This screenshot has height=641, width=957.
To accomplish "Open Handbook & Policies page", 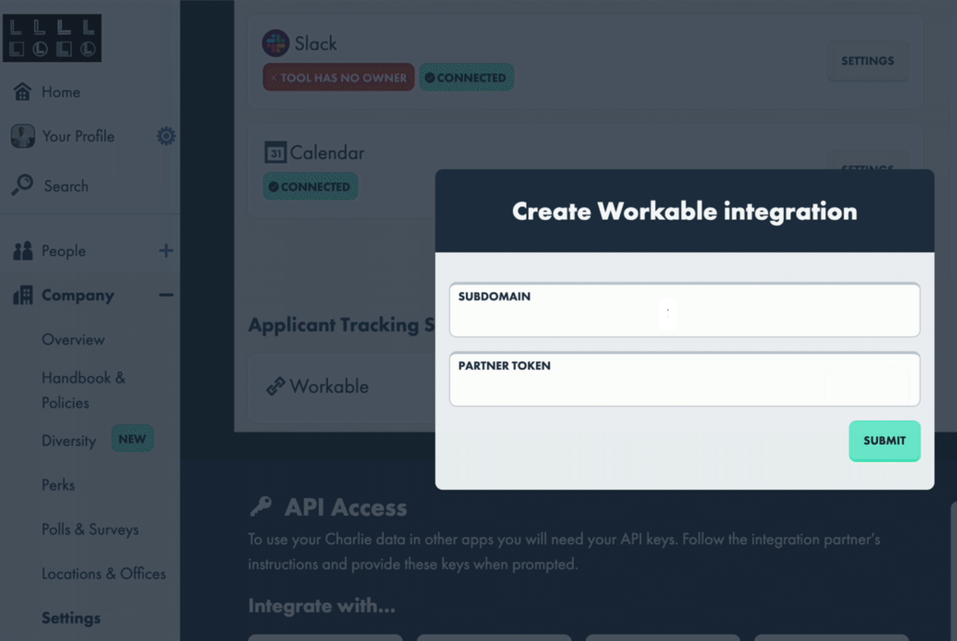I will coord(83,390).
